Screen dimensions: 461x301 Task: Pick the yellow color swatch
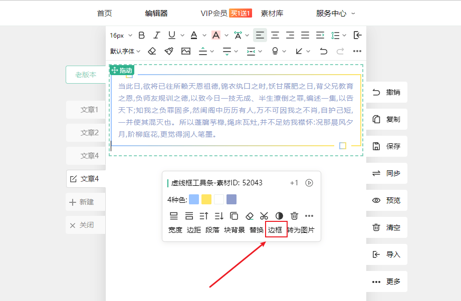click(206, 200)
